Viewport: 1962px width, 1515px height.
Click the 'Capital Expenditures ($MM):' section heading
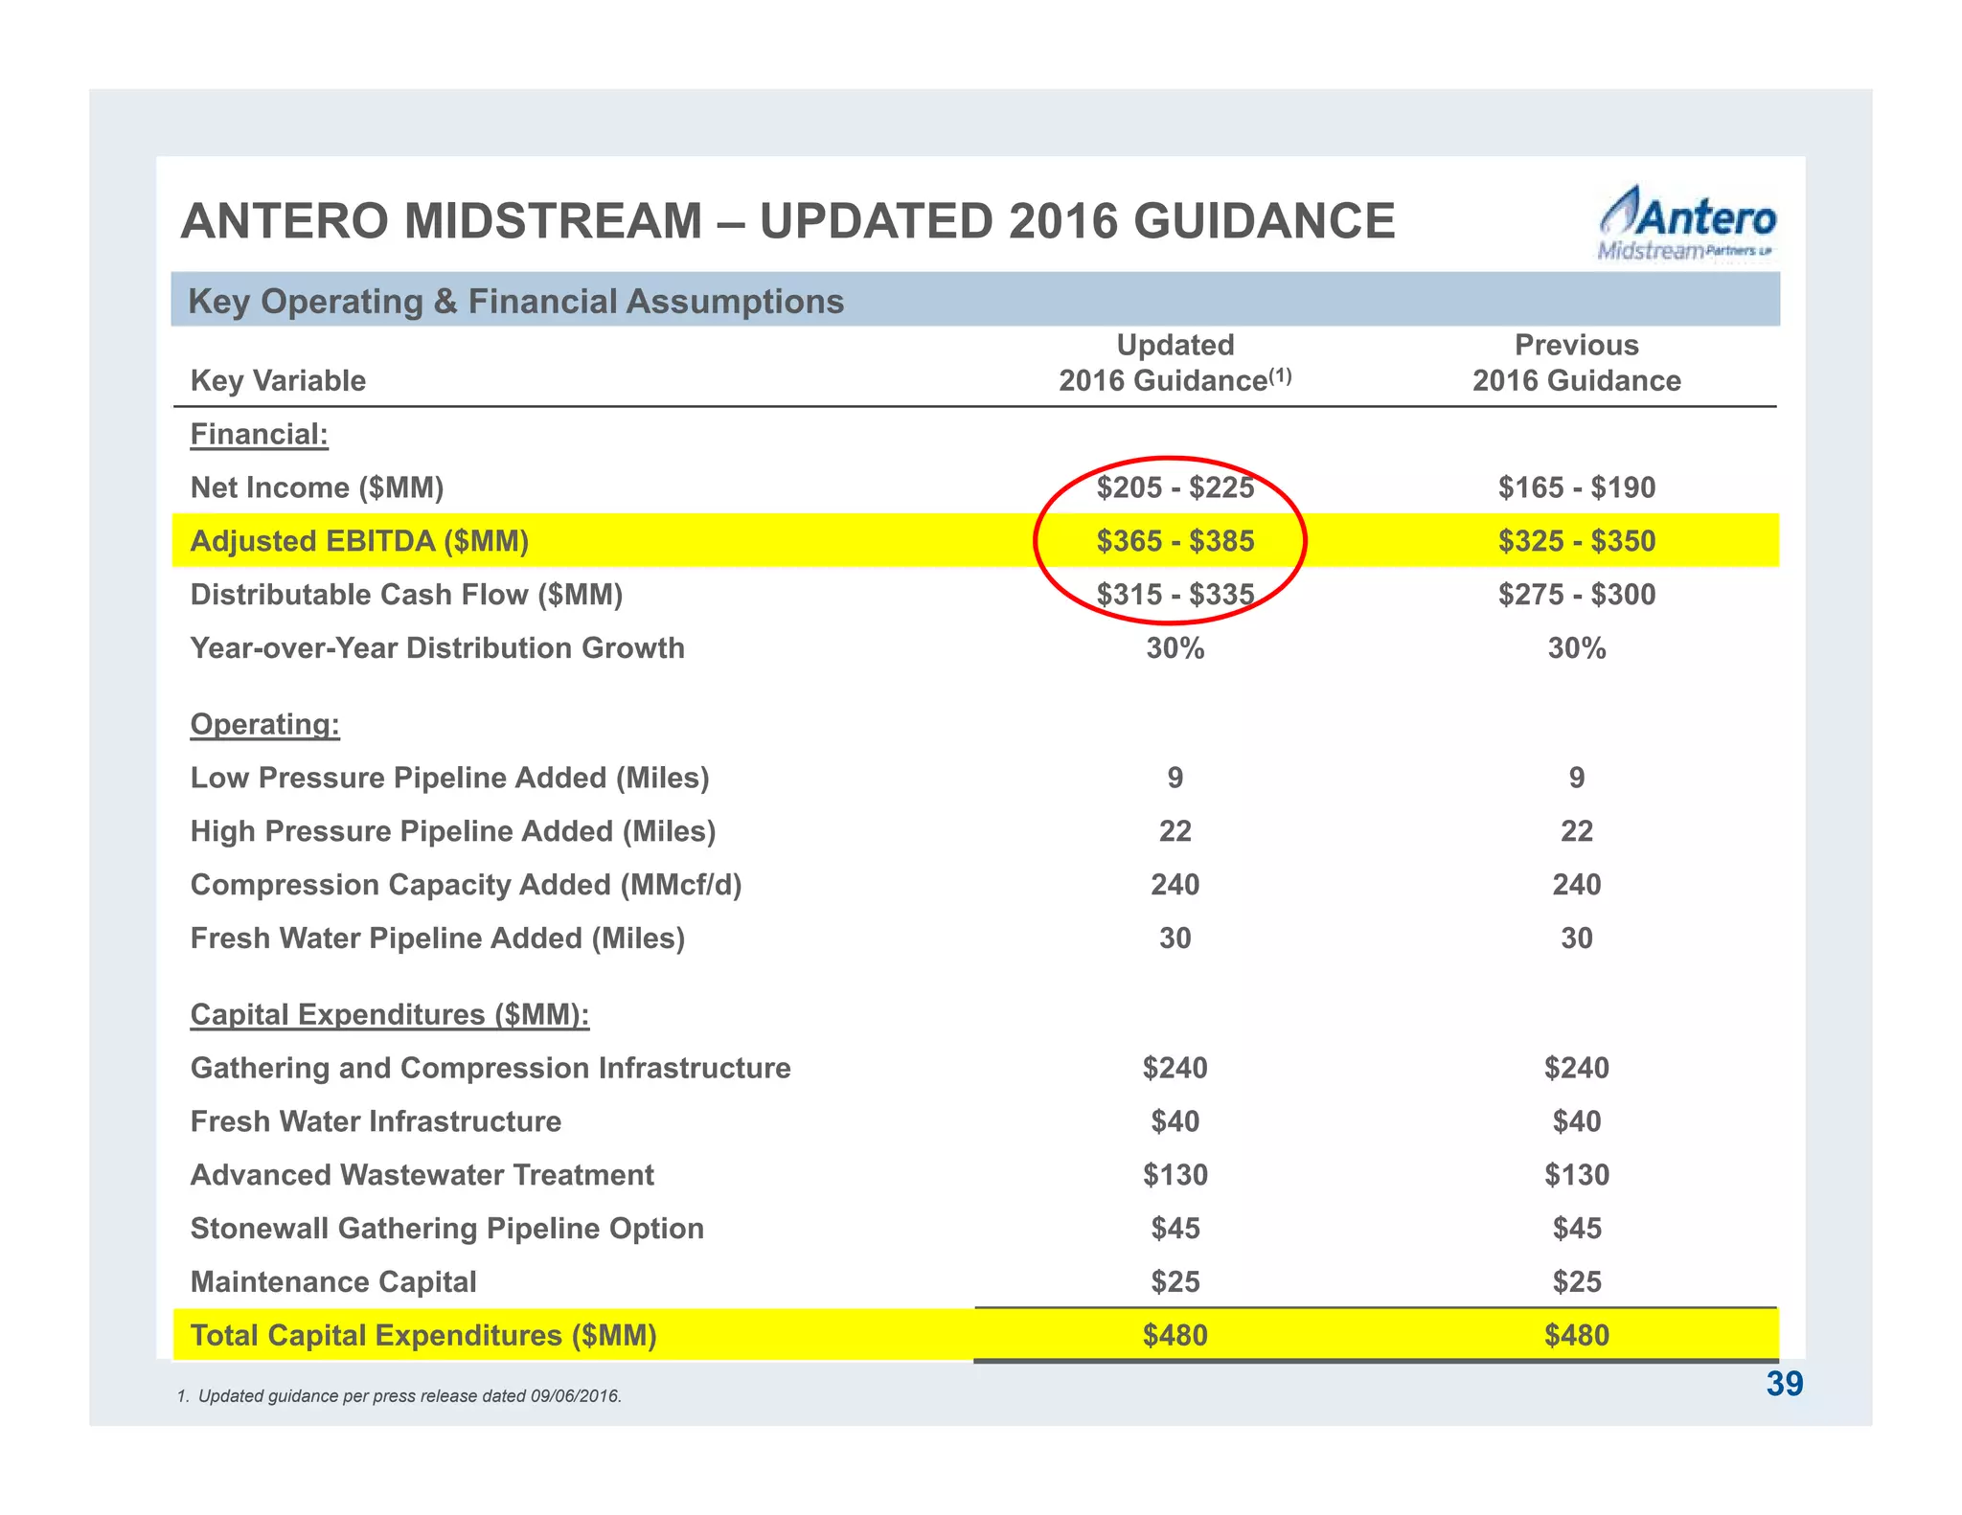[x=390, y=1014]
